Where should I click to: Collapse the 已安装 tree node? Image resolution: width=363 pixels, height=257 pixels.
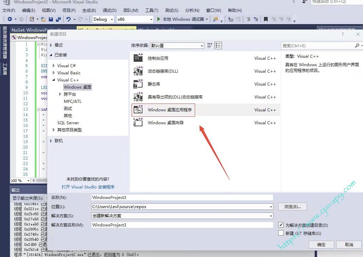click(51, 55)
